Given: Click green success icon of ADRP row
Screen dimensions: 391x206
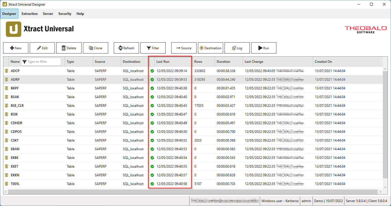Looking at the screenshot, I should click(152, 80).
